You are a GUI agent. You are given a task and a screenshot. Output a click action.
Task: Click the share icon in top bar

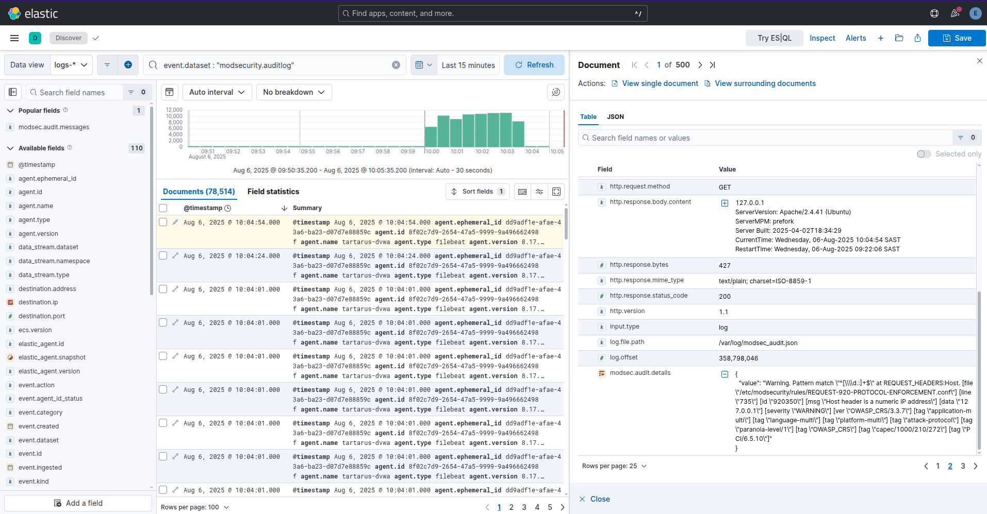click(x=917, y=38)
